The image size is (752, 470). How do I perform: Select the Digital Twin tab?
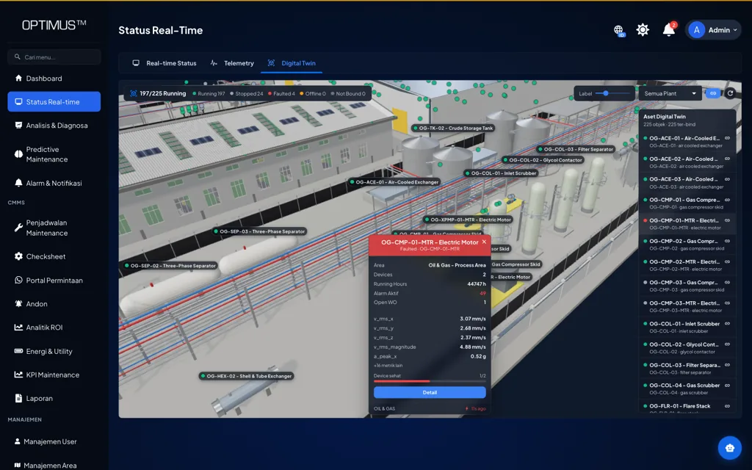pos(292,63)
